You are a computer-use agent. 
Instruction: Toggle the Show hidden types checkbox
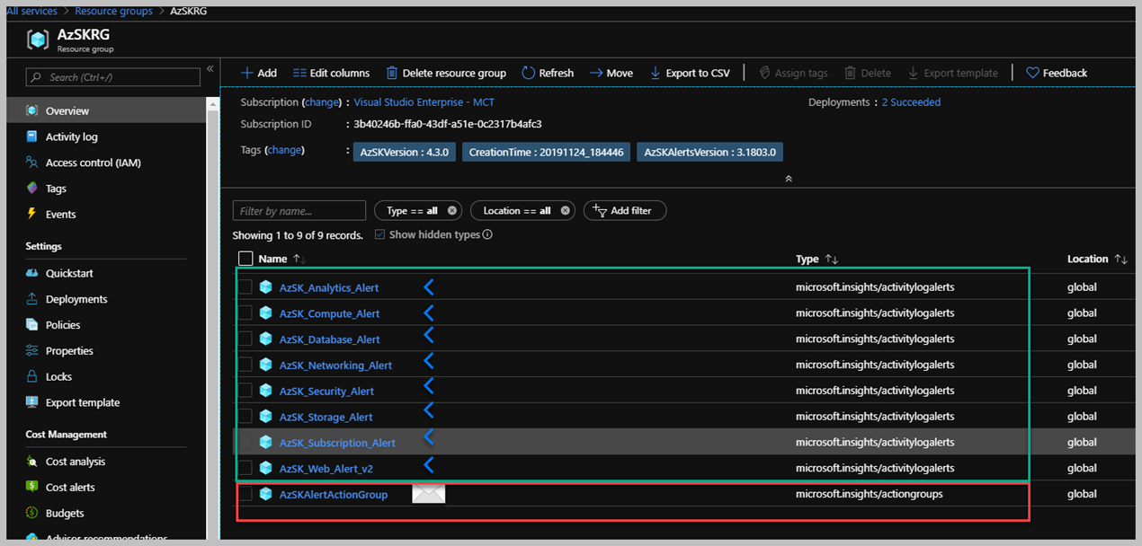(x=379, y=234)
